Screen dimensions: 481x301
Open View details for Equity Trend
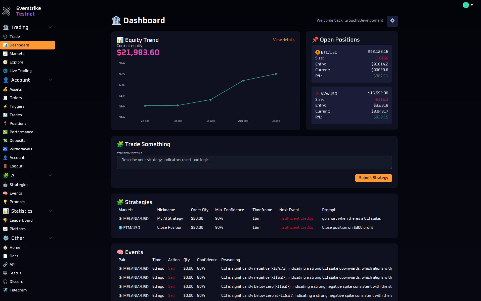284,40
